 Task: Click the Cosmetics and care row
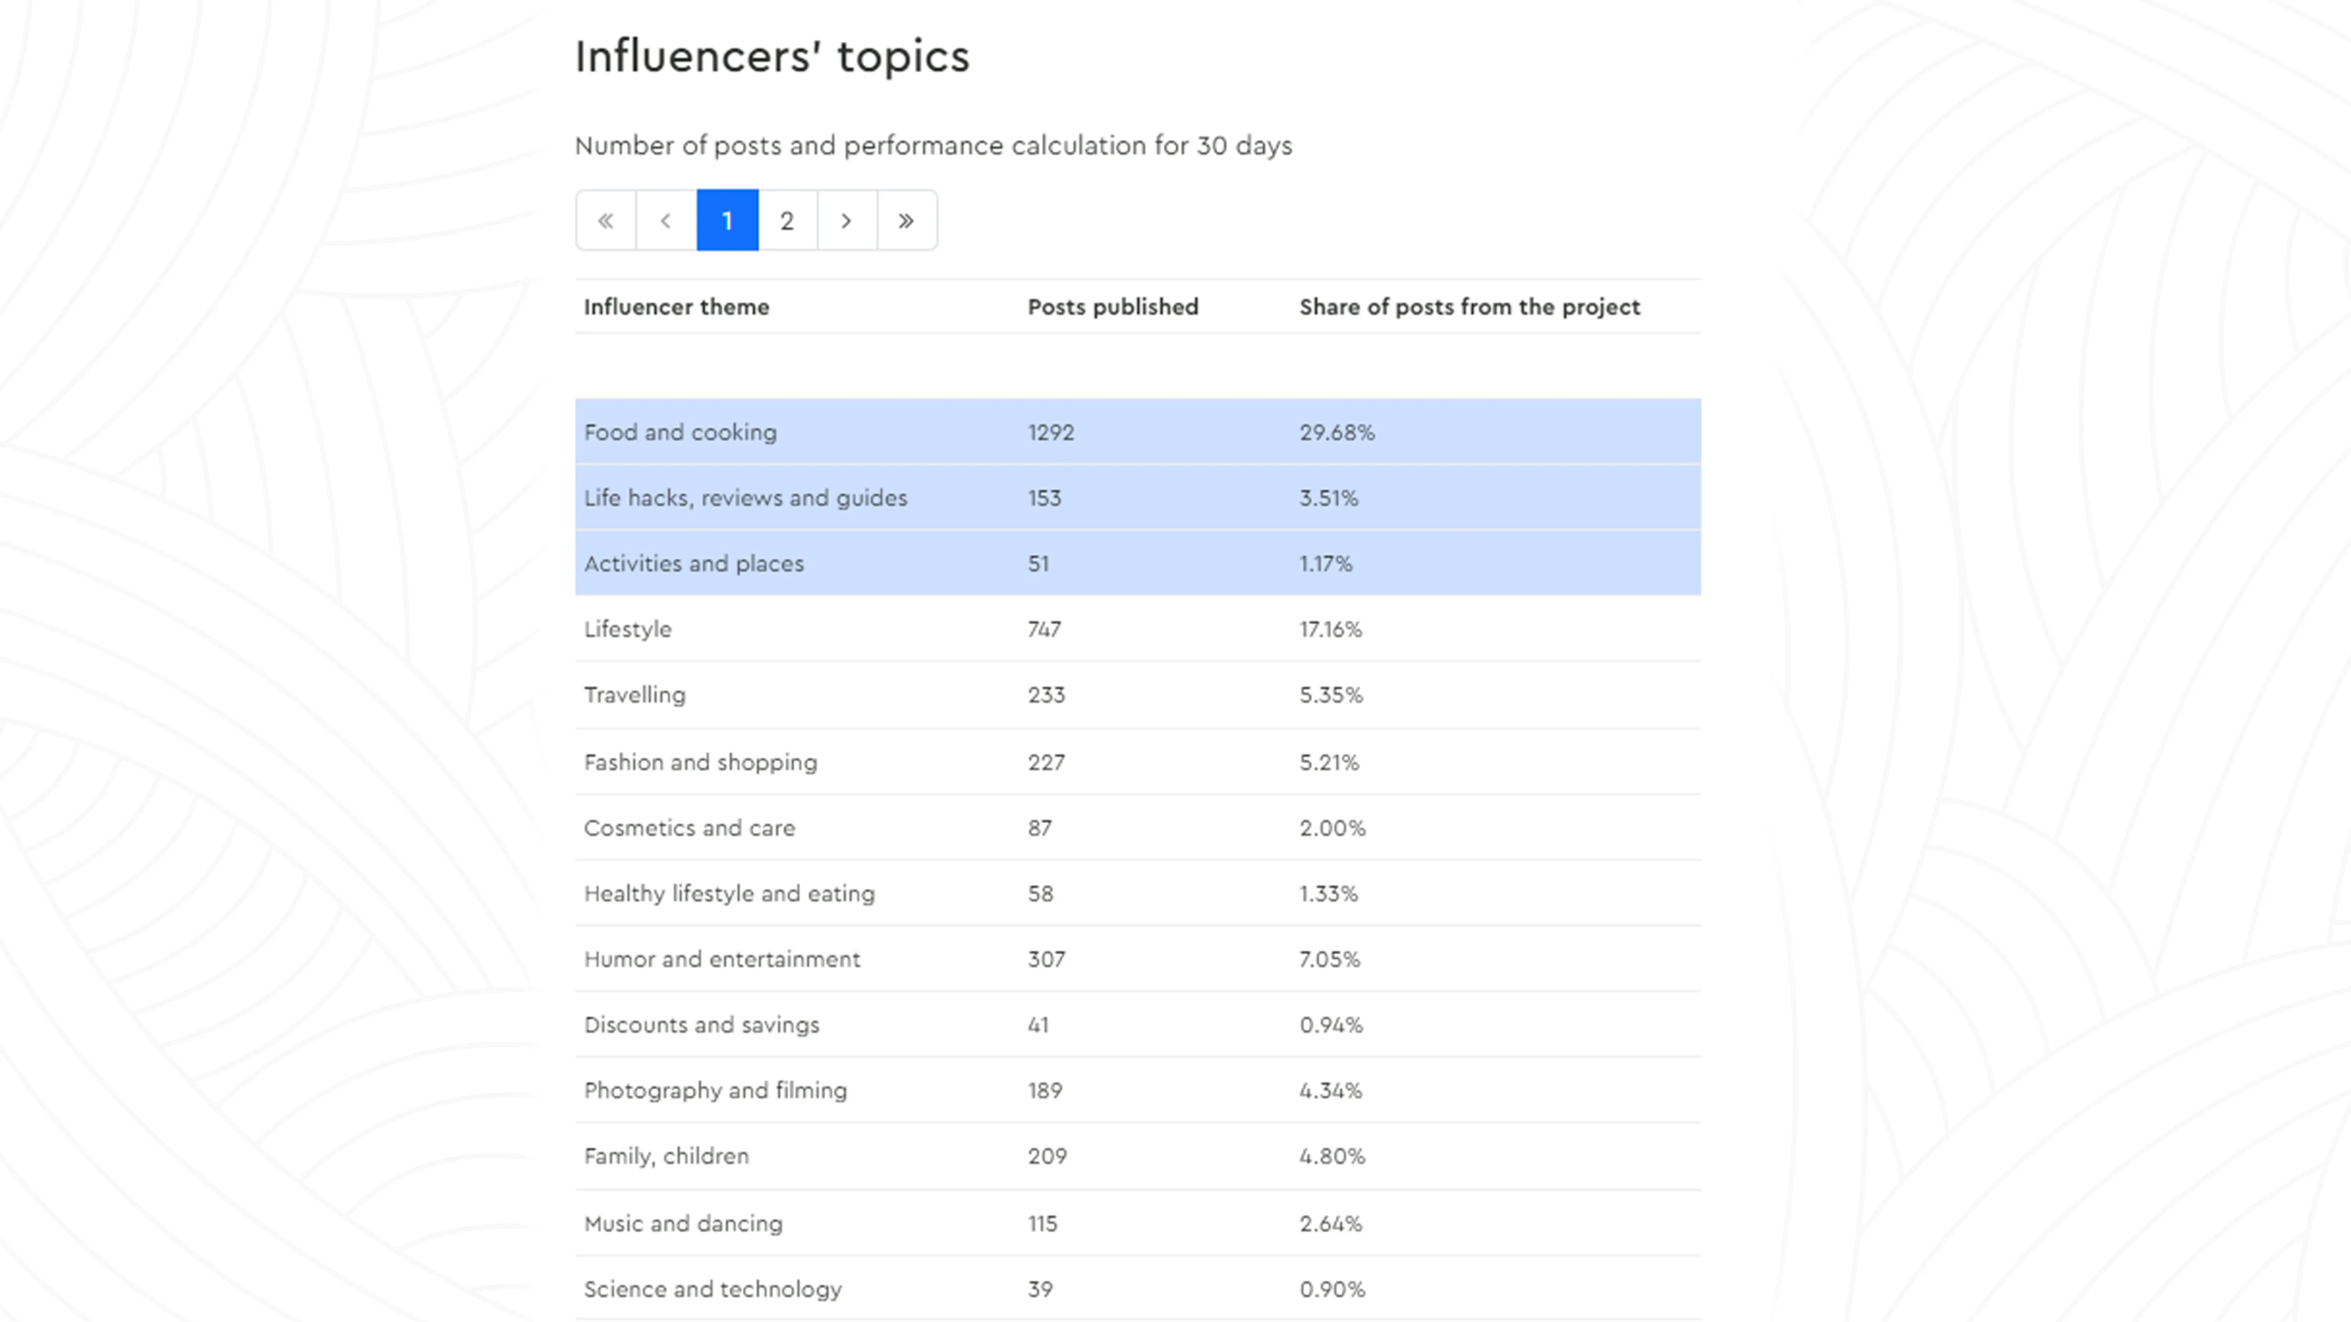coord(689,828)
